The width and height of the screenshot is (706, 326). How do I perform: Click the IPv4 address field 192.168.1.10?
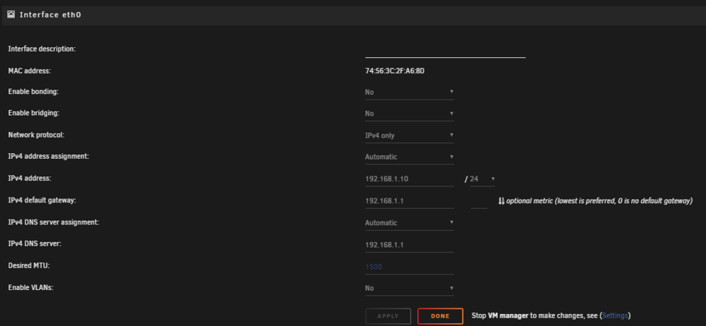409,179
